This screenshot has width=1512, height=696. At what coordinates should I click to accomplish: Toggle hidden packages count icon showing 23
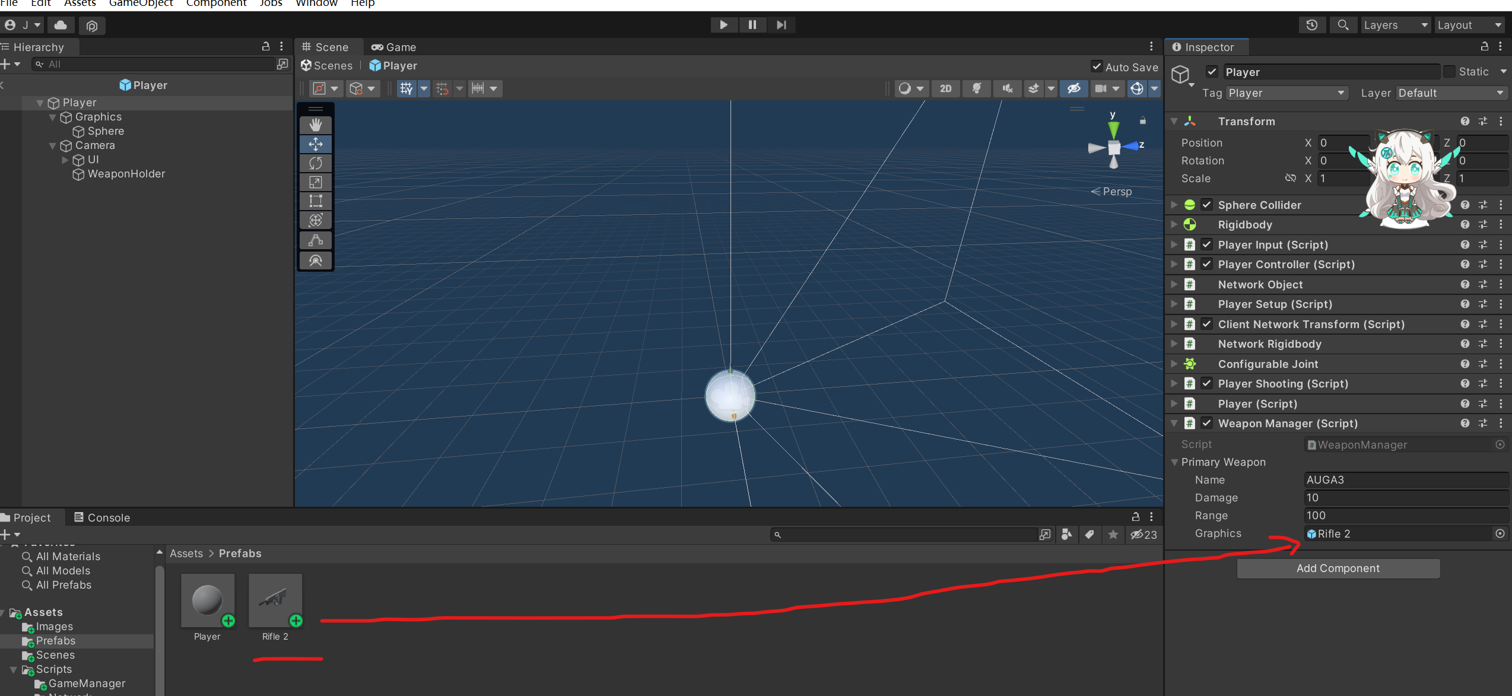[1144, 535]
